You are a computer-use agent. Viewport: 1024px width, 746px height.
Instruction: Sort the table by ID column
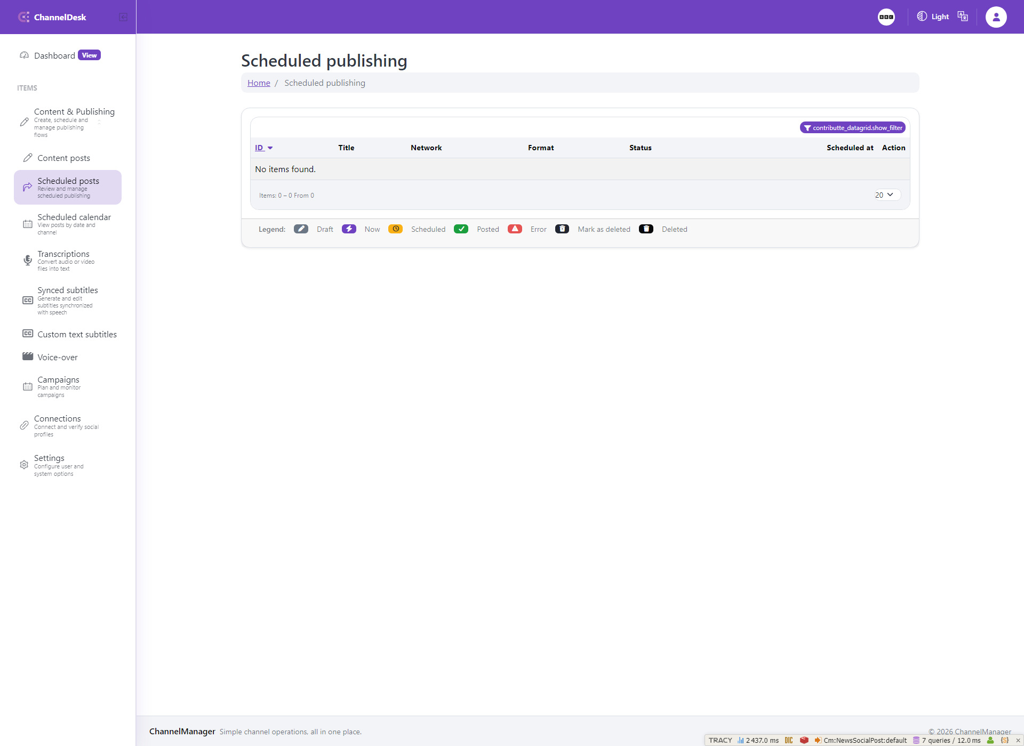point(263,148)
